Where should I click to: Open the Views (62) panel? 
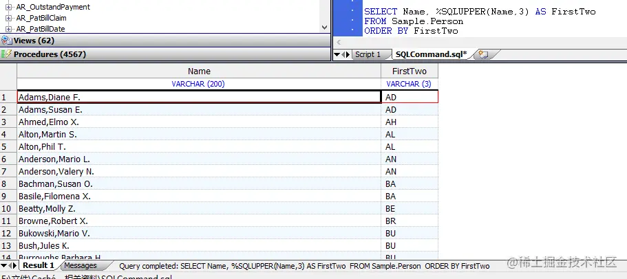pos(165,41)
